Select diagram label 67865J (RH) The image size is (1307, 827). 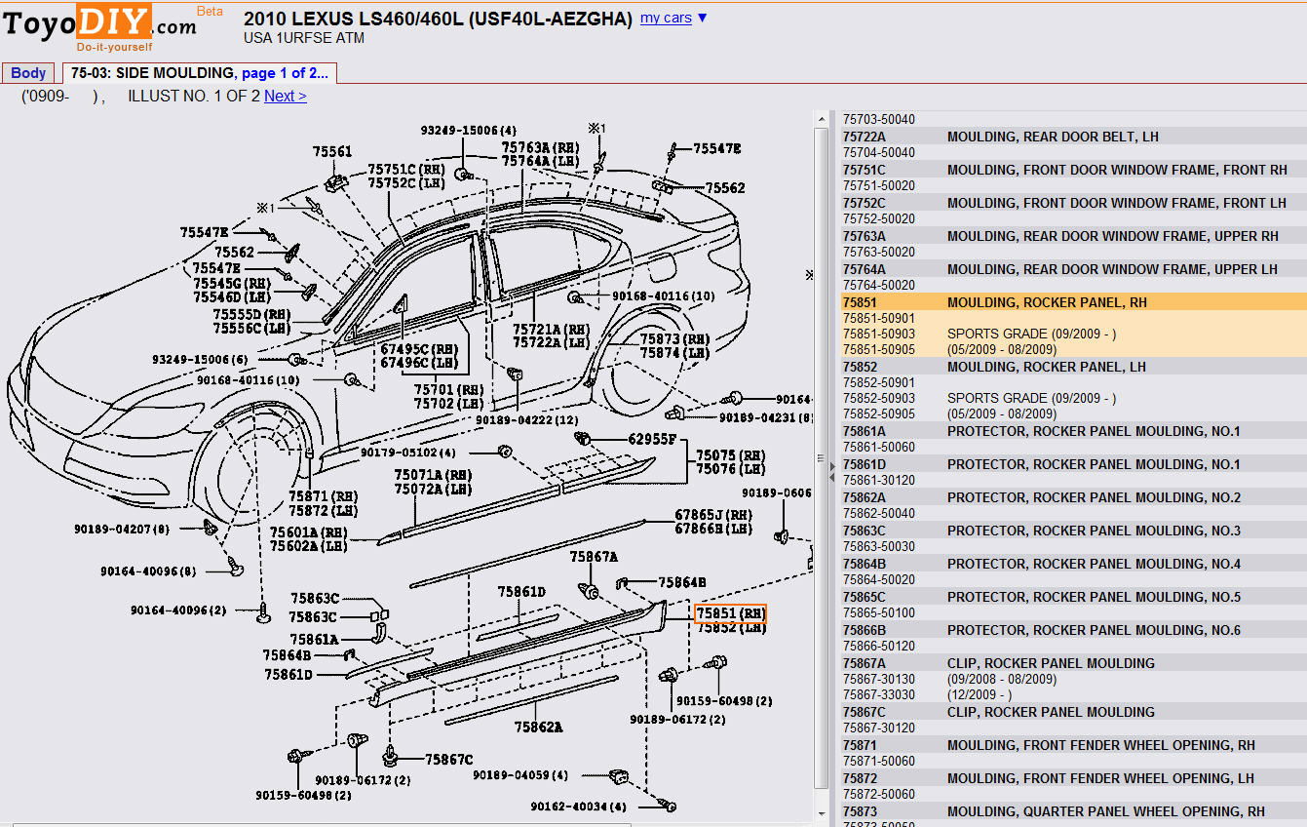point(713,515)
